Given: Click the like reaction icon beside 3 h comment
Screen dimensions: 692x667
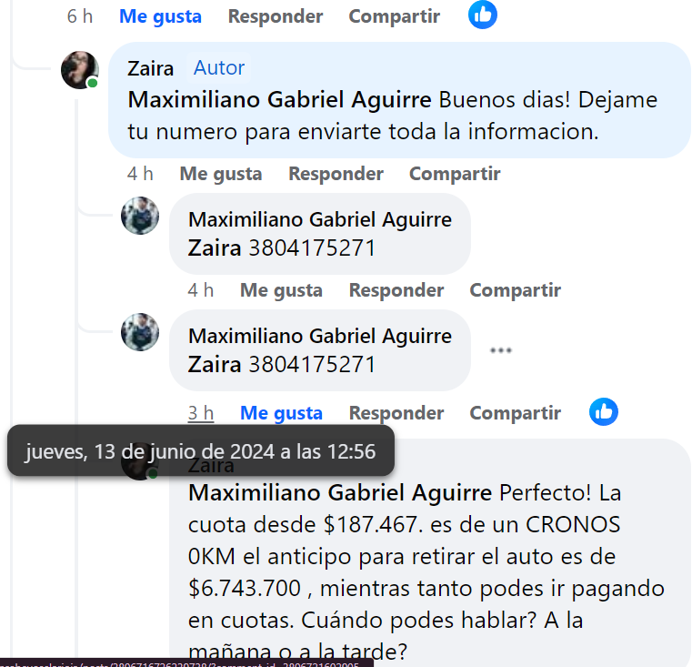Looking at the screenshot, I should [603, 411].
